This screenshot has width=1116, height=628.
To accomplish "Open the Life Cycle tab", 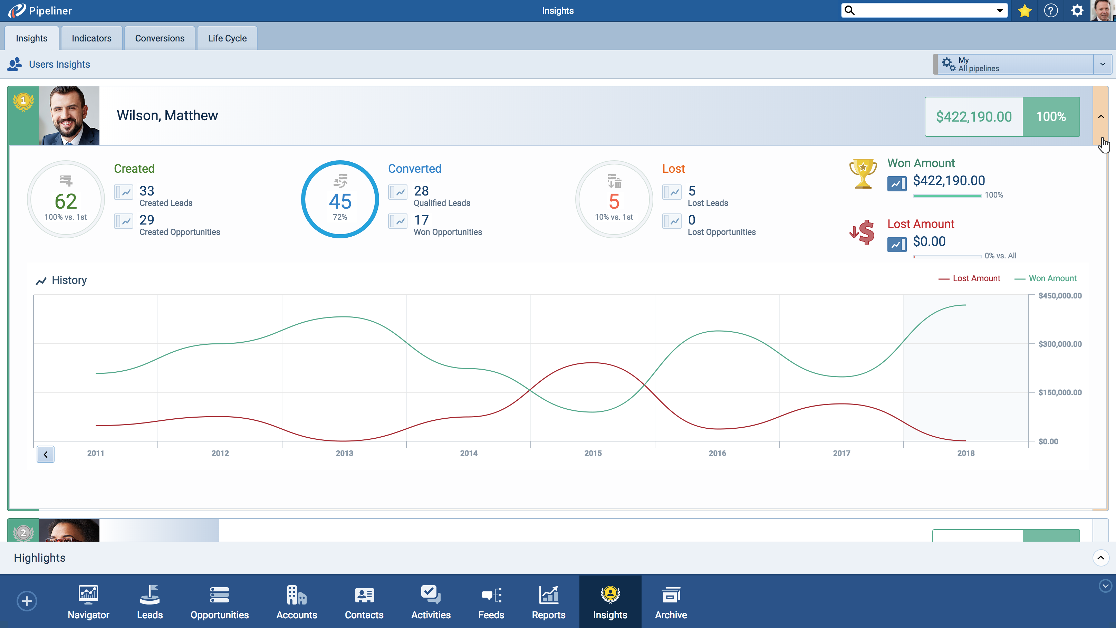I will point(227,38).
